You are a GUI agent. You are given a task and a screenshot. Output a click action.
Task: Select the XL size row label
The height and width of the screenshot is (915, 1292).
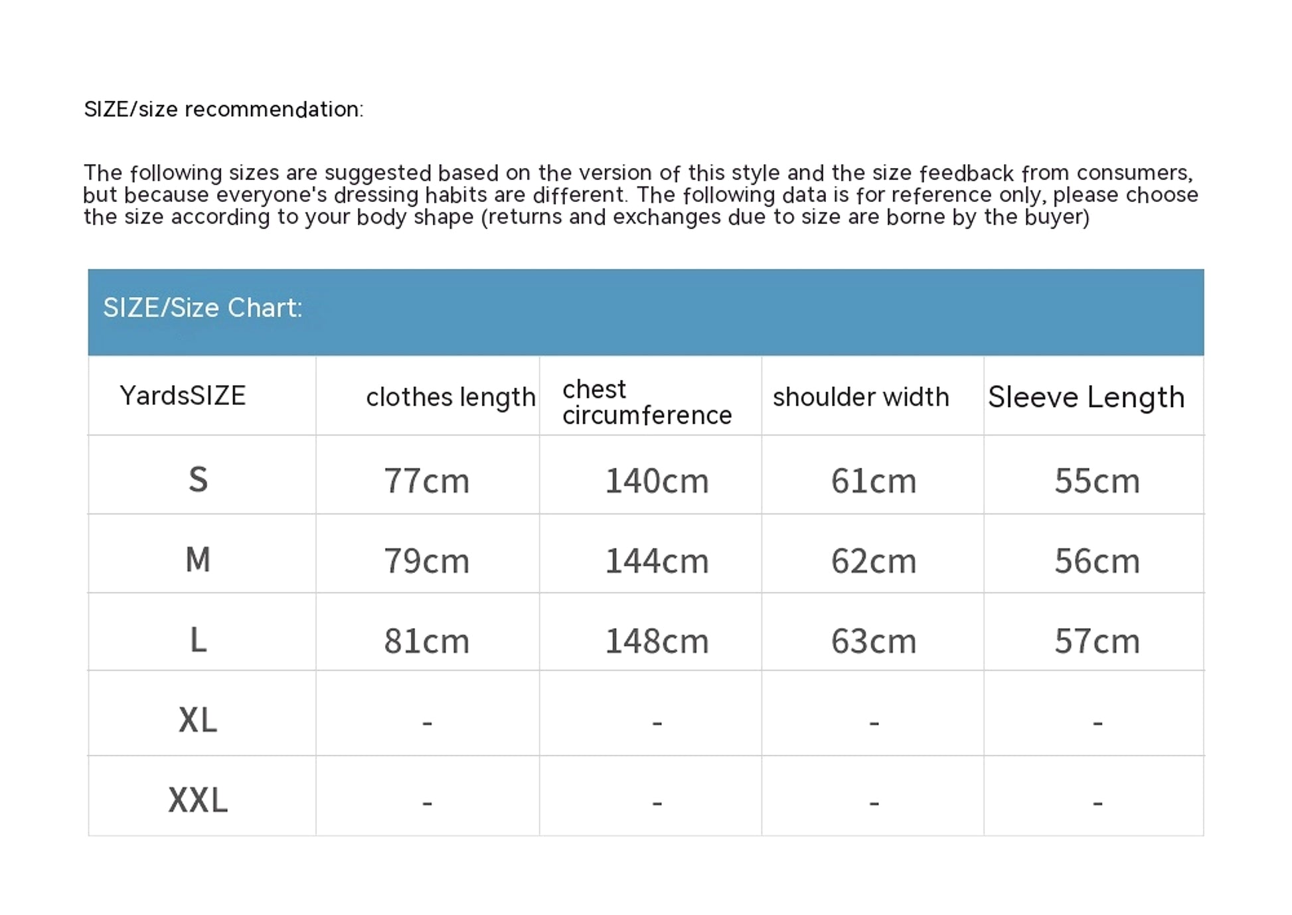198,720
